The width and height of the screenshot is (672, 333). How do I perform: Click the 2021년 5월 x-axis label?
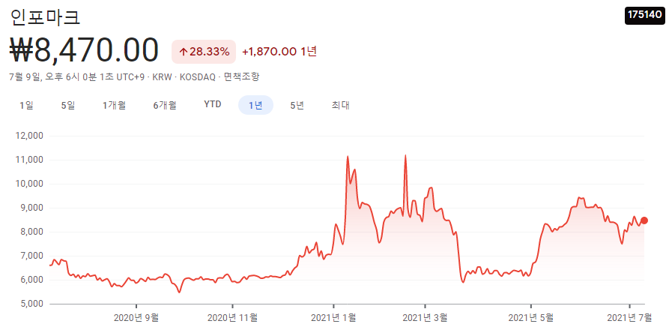[x=530, y=318]
